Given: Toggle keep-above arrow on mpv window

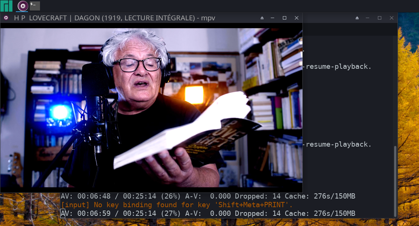Looking at the screenshot, I should point(262,18).
